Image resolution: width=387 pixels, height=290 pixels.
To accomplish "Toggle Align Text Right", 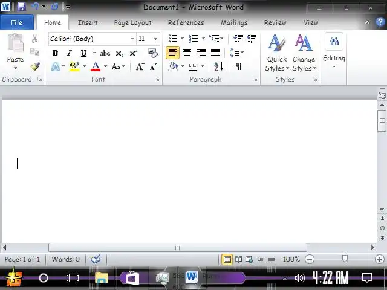I will click(x=201, y=53).
